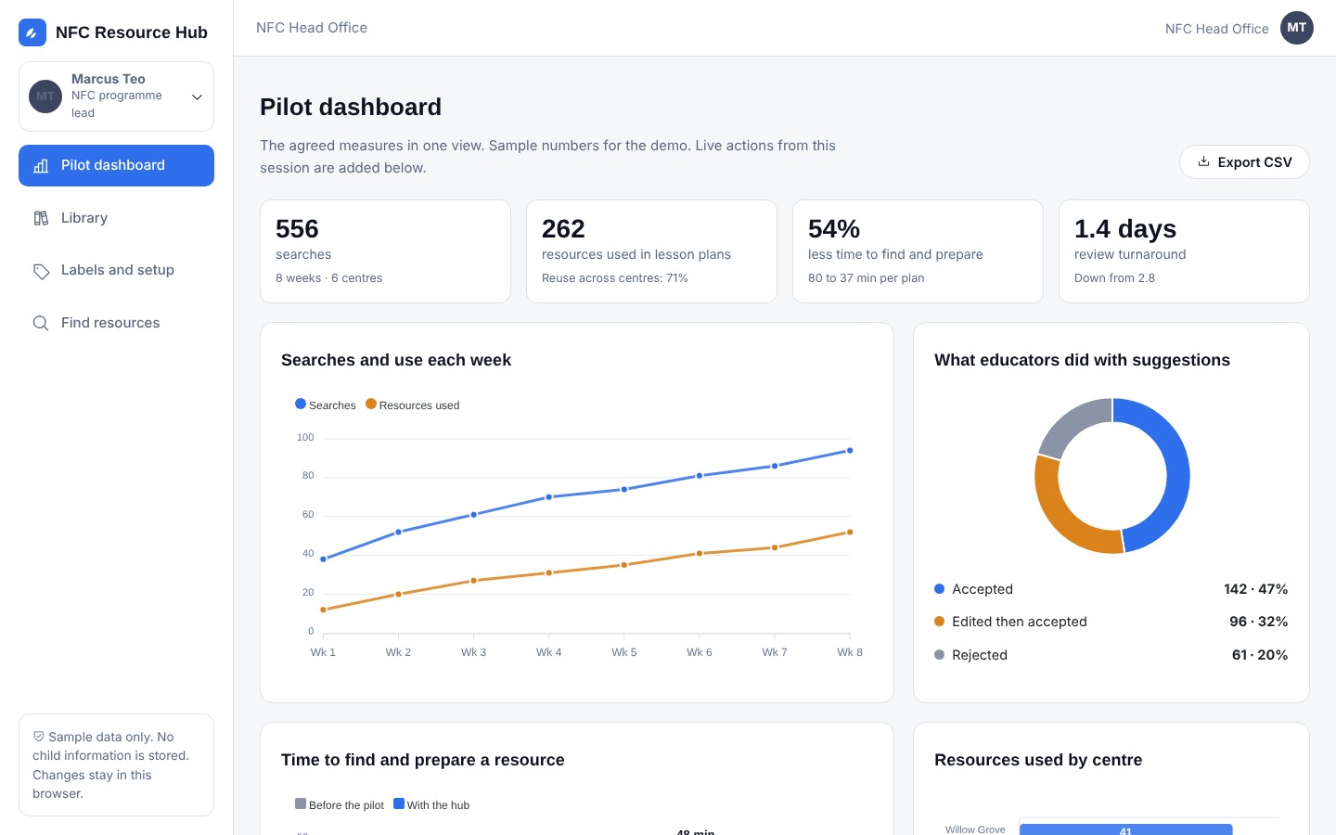This screenshot has width=1336, height=835.
Task: Open the Marcus Teo role switcher
Action: (116, 96)
